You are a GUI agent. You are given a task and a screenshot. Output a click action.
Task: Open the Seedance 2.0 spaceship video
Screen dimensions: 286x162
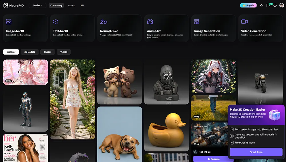click(209, 135)
